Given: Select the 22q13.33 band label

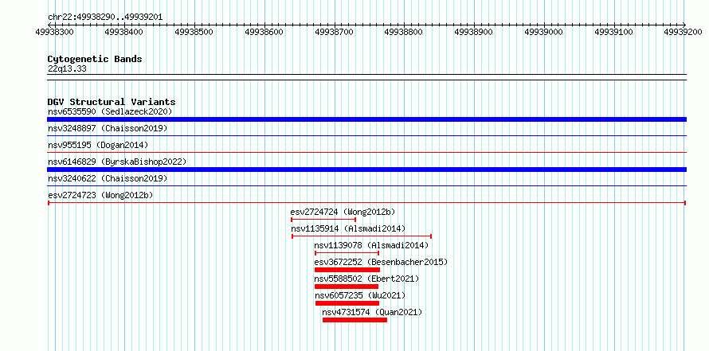Looking at the screenshot, I should (67, 69).
